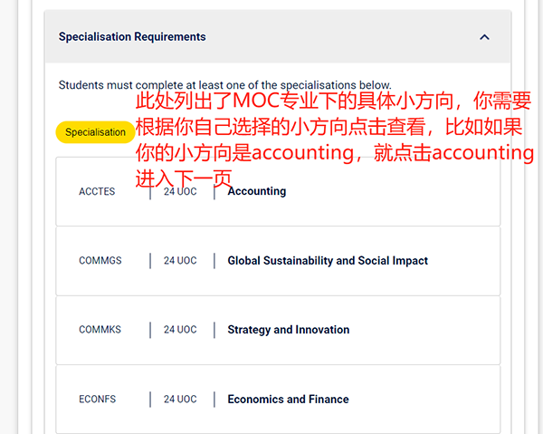Click 24 UOC in the ECONFS row
This screenshot has width=543, height=434.
pos(180,400)
